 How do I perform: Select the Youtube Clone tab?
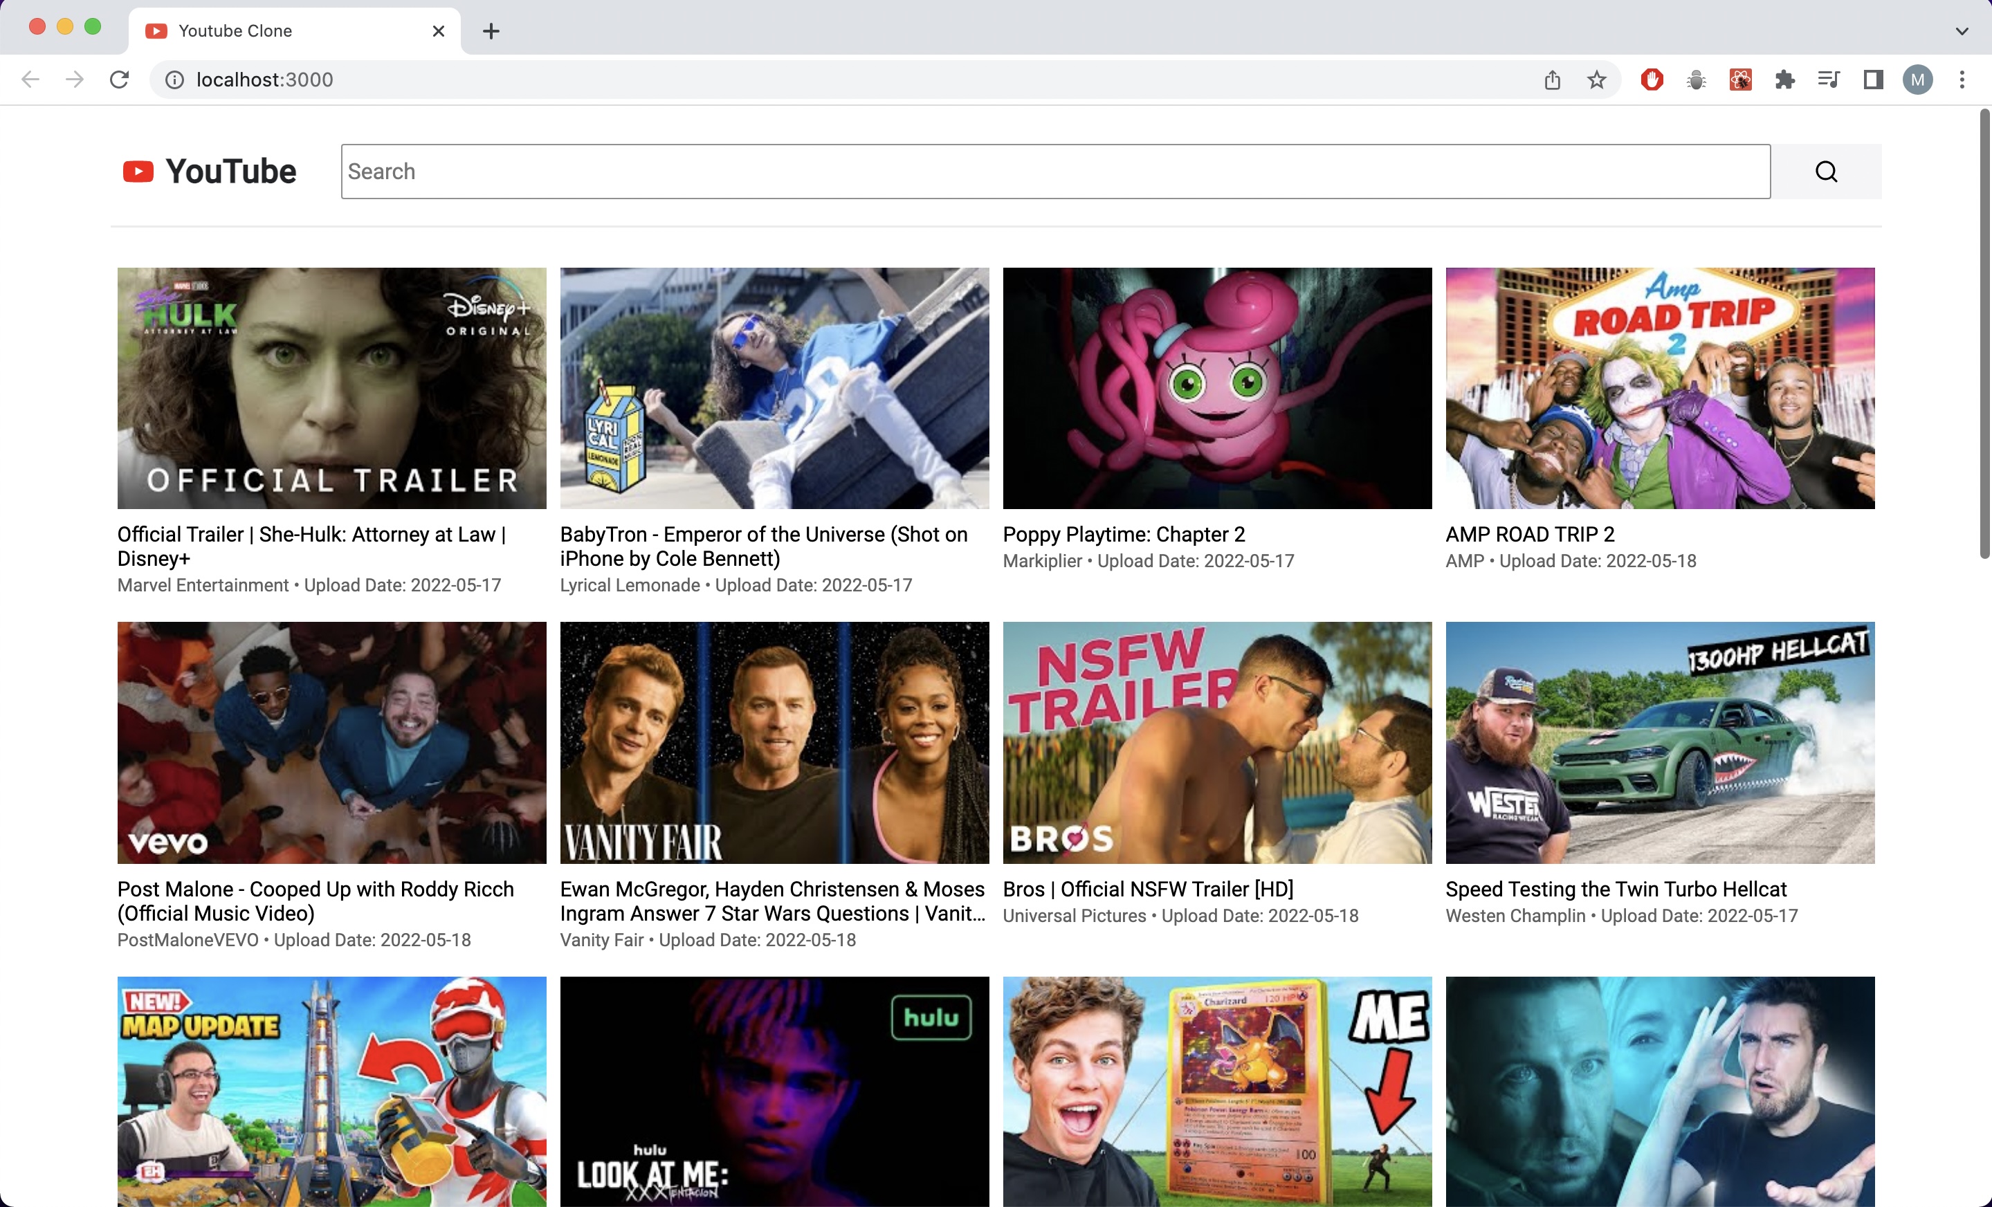[x=294, y=30]
